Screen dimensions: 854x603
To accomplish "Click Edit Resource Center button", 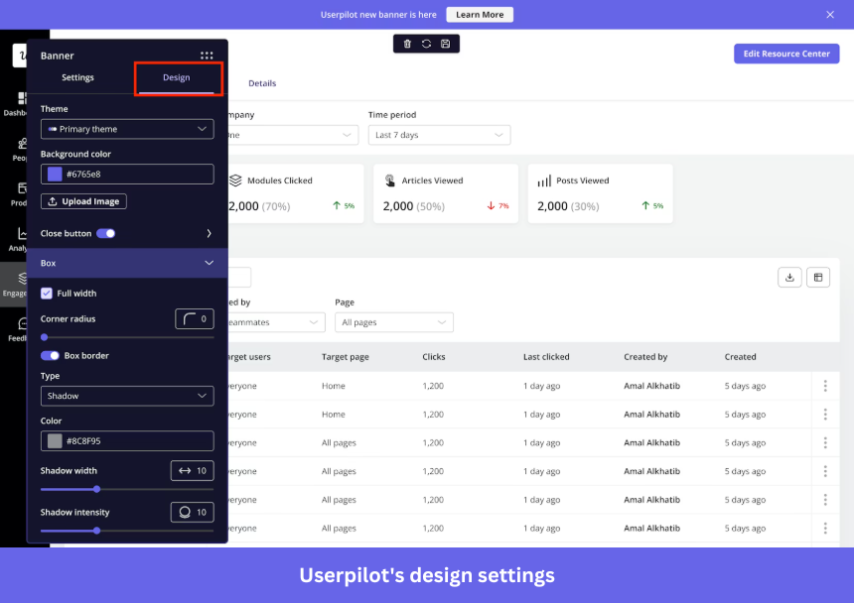I will pos(786,54).
